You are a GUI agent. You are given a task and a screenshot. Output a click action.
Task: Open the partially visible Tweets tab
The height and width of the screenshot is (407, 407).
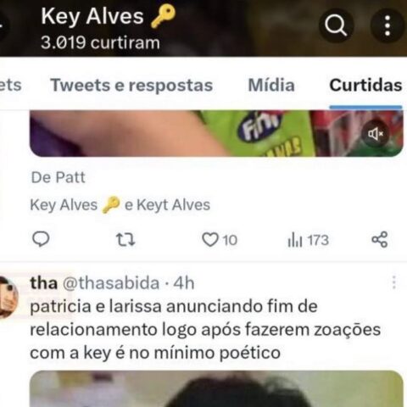(x=10, y=85)
